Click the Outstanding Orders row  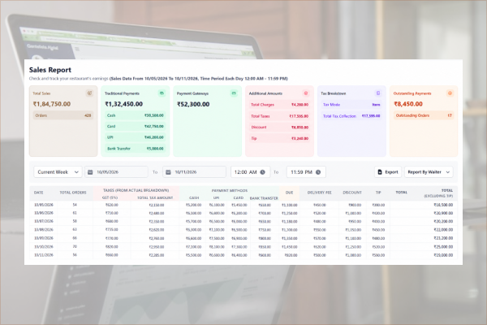coord(424,115)
